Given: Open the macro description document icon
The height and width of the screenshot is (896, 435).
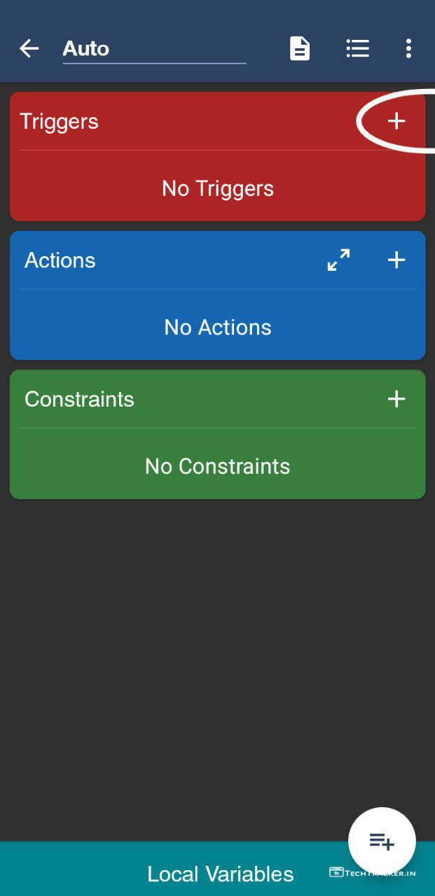Looking at the screenshot, I should 300,48.
